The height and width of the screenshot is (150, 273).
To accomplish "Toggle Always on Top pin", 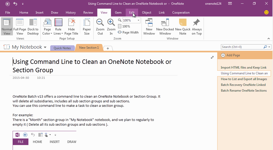I will [197, 26].
